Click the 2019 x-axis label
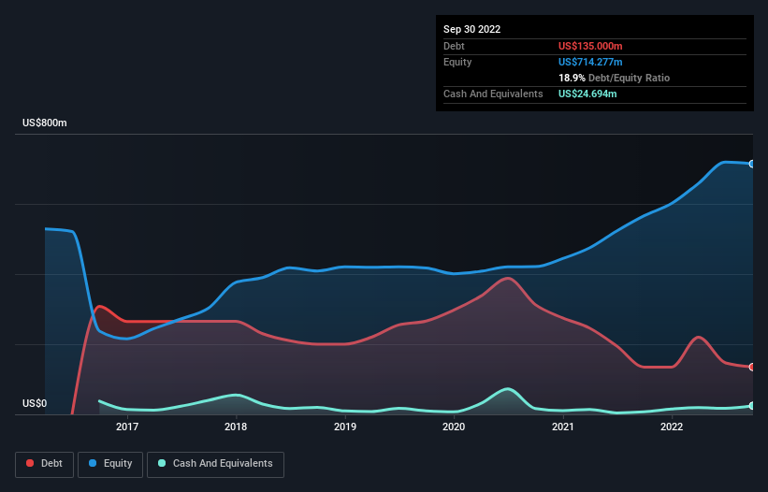768x492 pixels. tap(345, 427)
